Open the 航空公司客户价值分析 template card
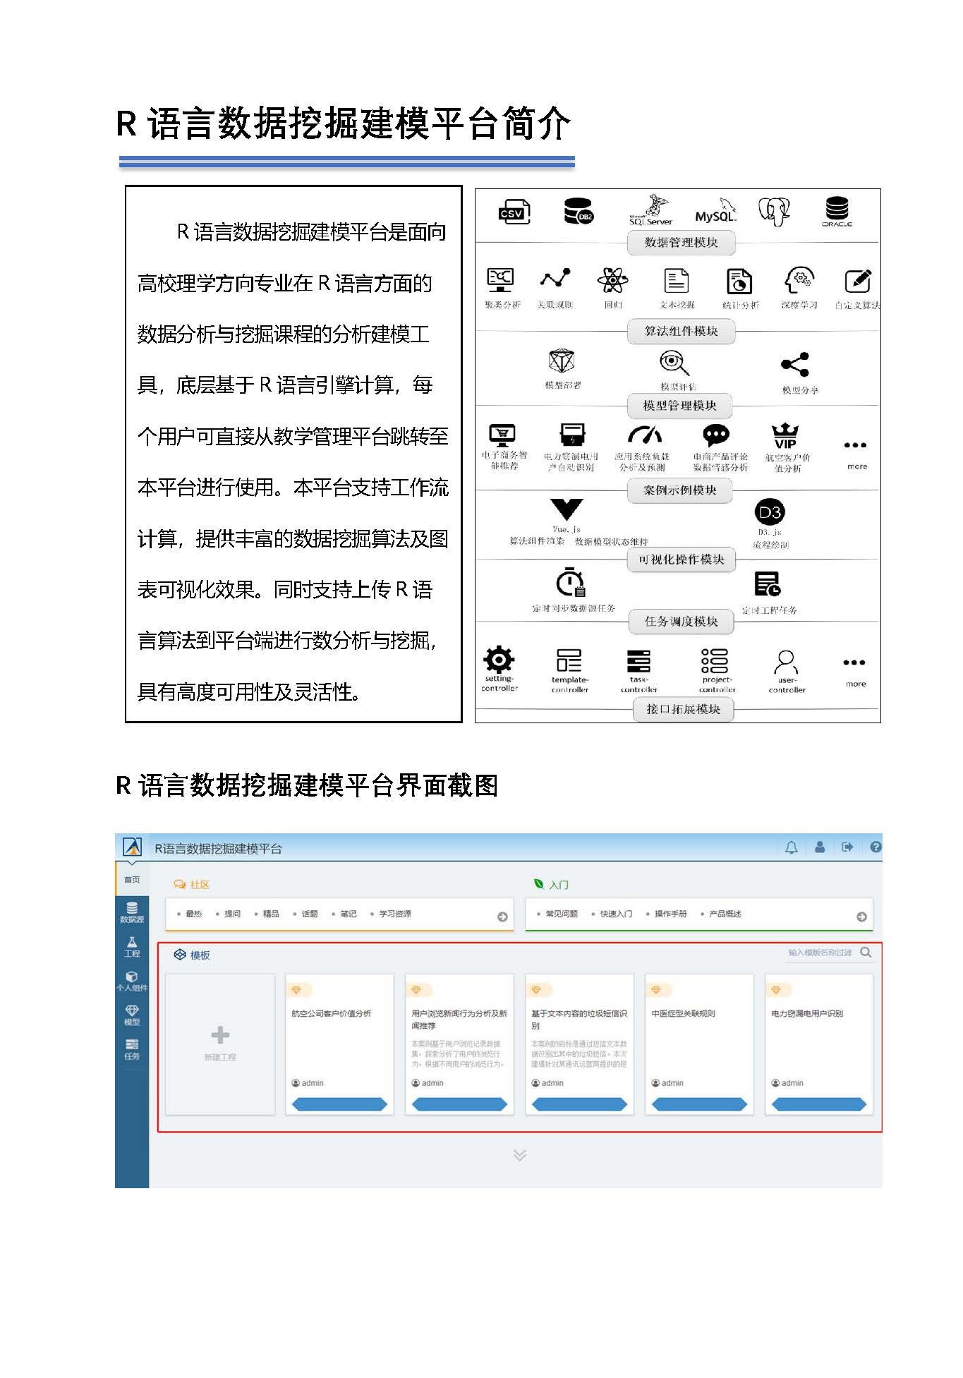The width and height of the screenshot is (963, 1378). 339,1044
